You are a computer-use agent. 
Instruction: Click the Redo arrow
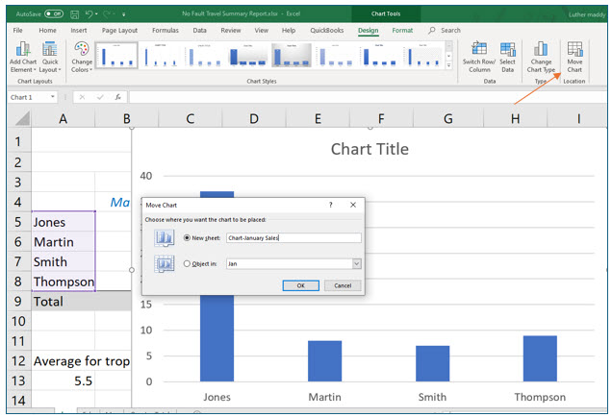point(107,14)
